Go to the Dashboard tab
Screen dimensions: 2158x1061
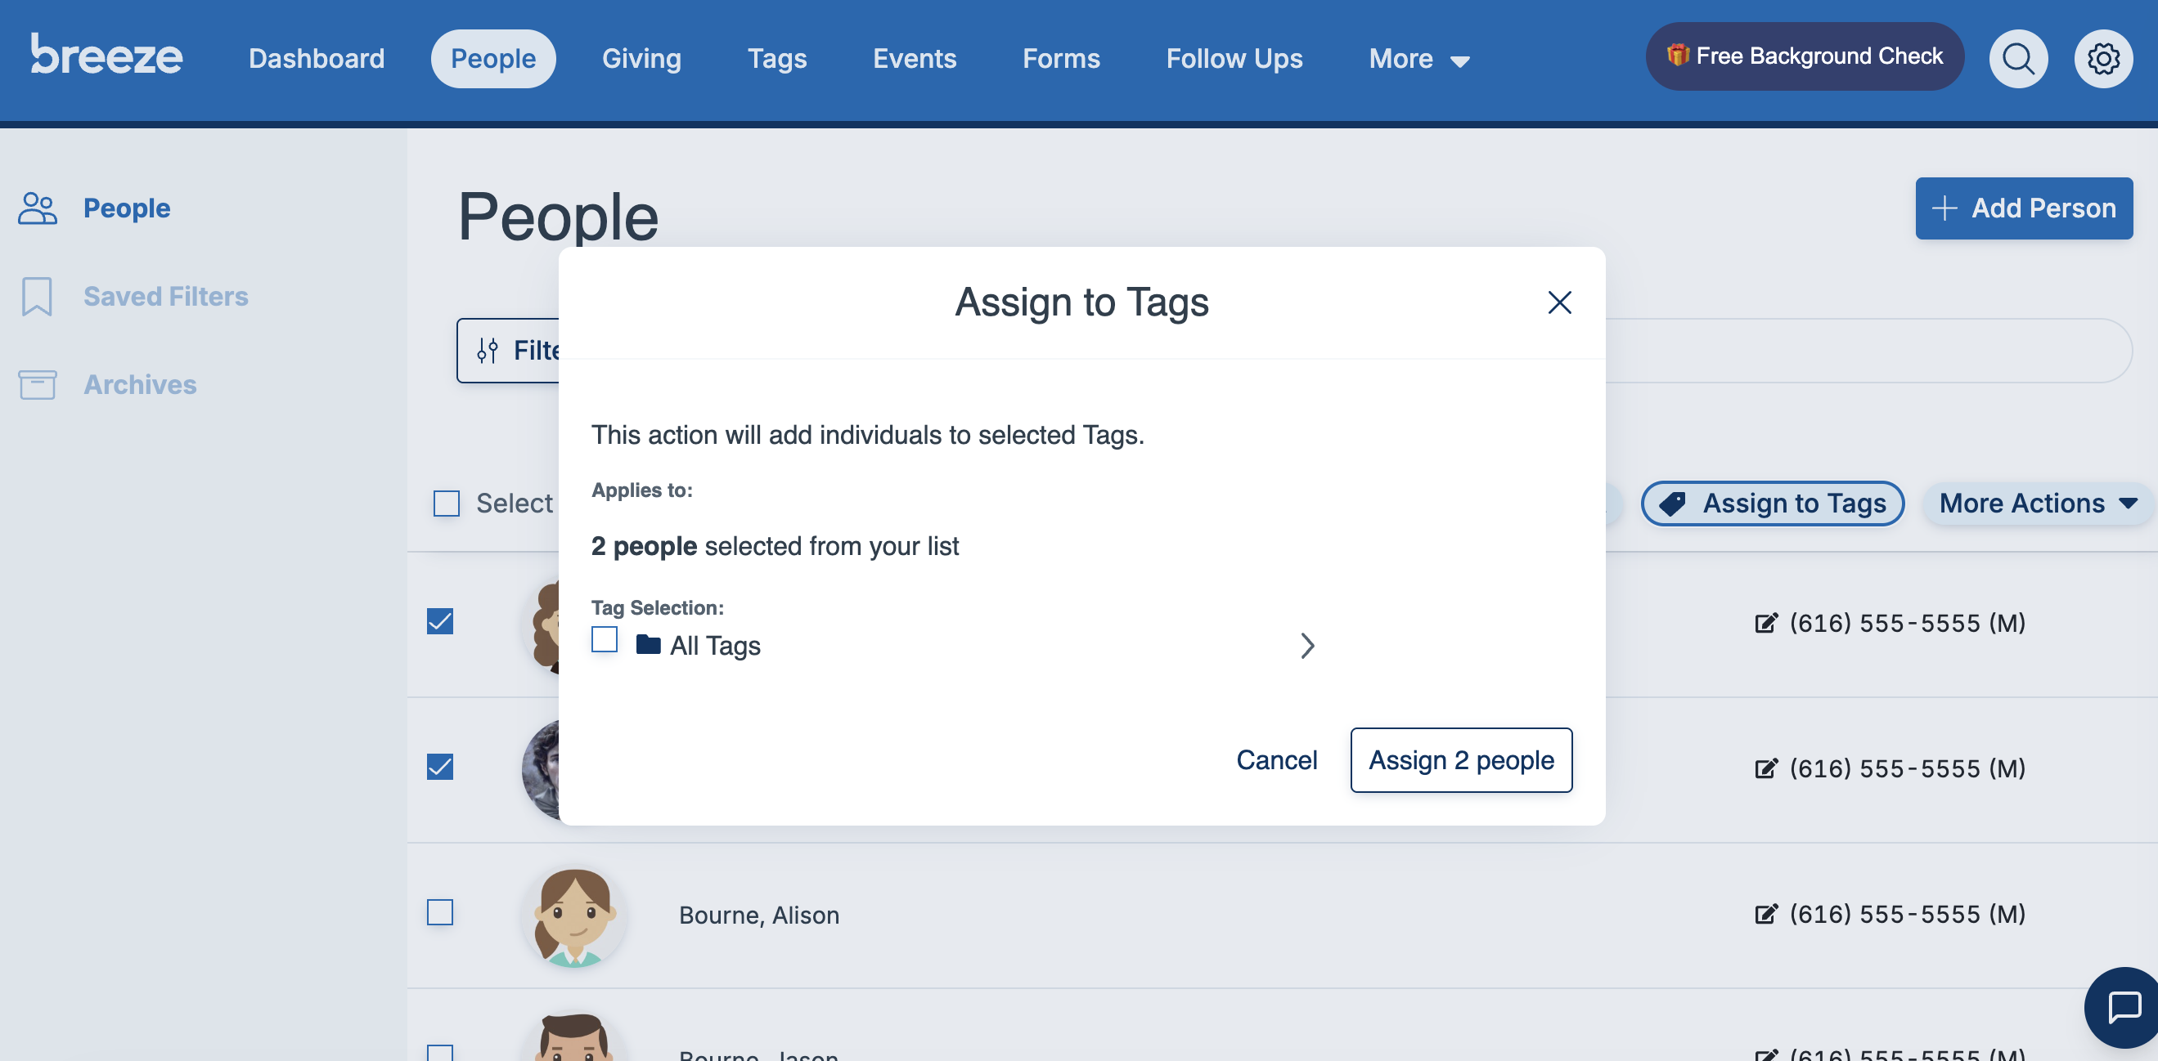coord(317,59)
